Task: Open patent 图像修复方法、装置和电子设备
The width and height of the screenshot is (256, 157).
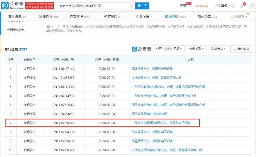Action: click(152, 69)
